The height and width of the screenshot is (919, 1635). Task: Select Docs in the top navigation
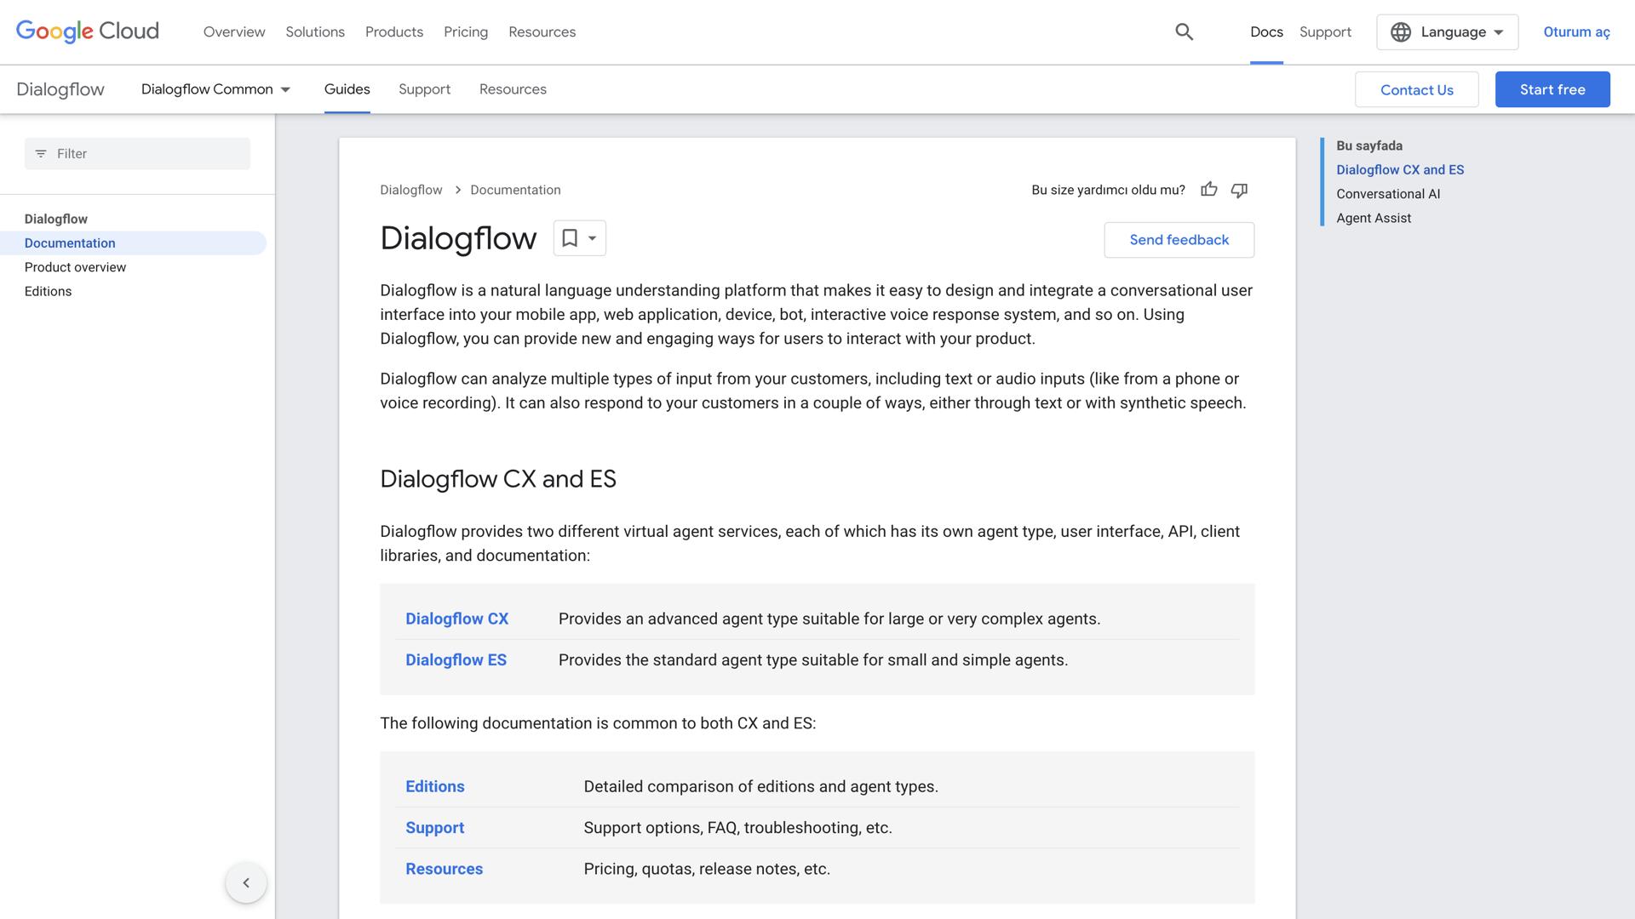tap(1266, 31)
